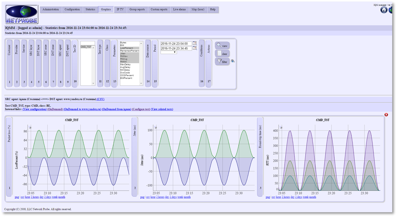Open the Live alarms menu tab
This screenshot has width=397, height=217.
[179, 9]
